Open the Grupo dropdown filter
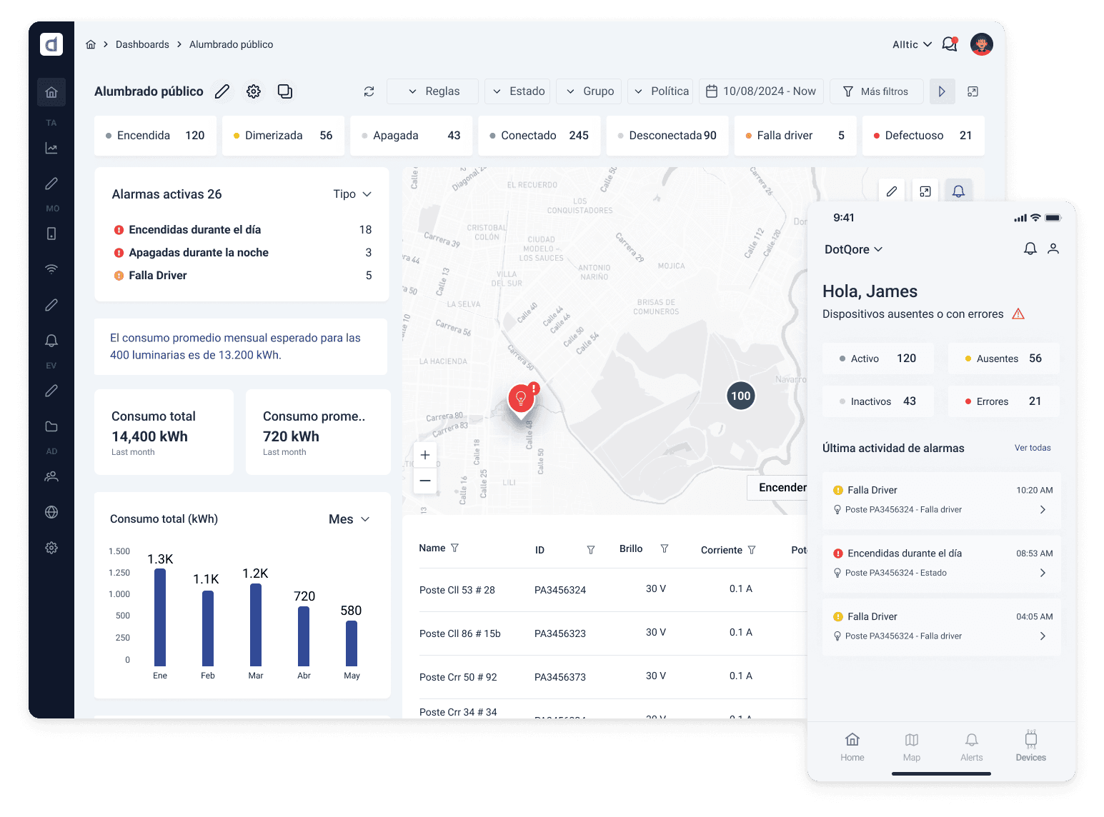1104x817 pixels. [x=589, y=91]
